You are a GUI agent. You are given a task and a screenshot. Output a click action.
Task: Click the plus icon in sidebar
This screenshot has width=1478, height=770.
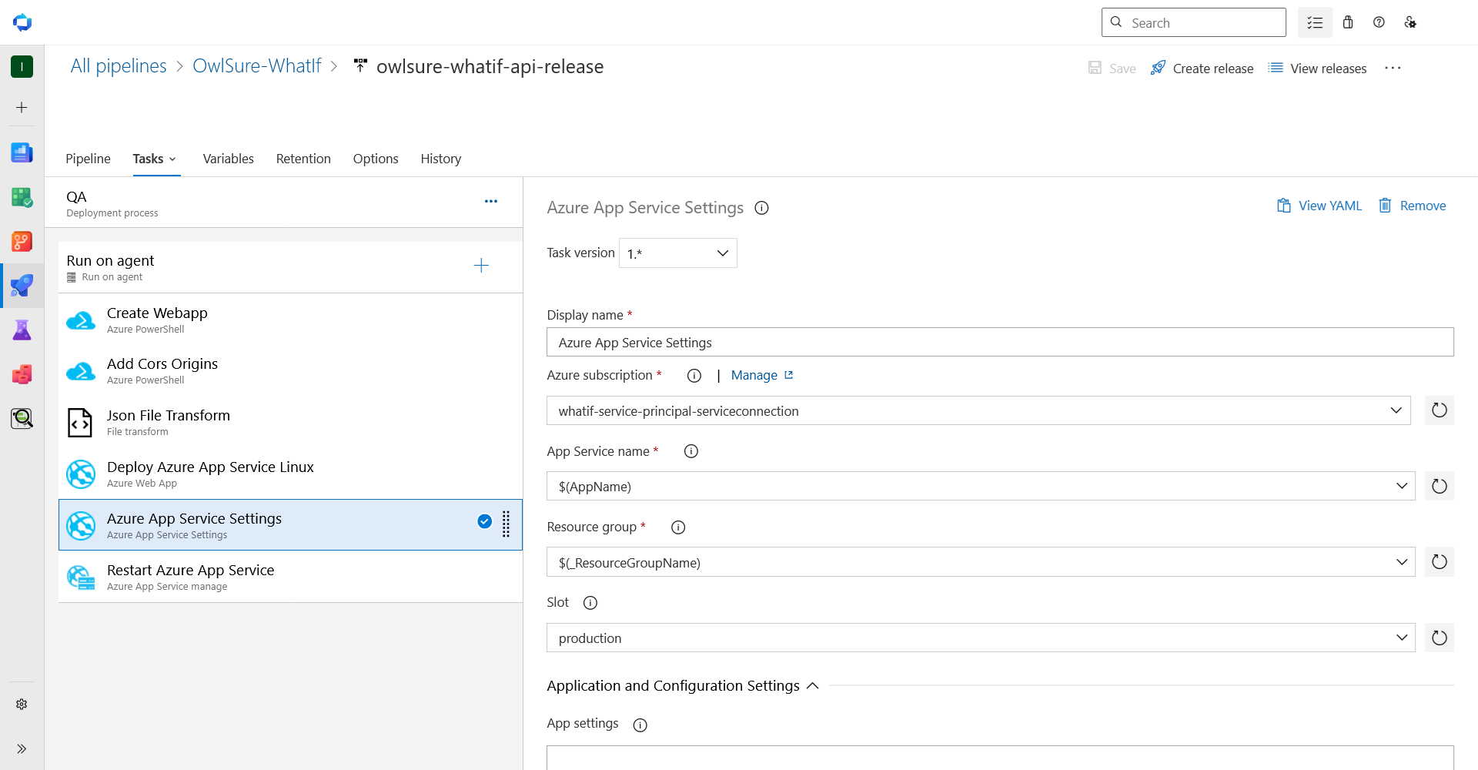[22, 108]
